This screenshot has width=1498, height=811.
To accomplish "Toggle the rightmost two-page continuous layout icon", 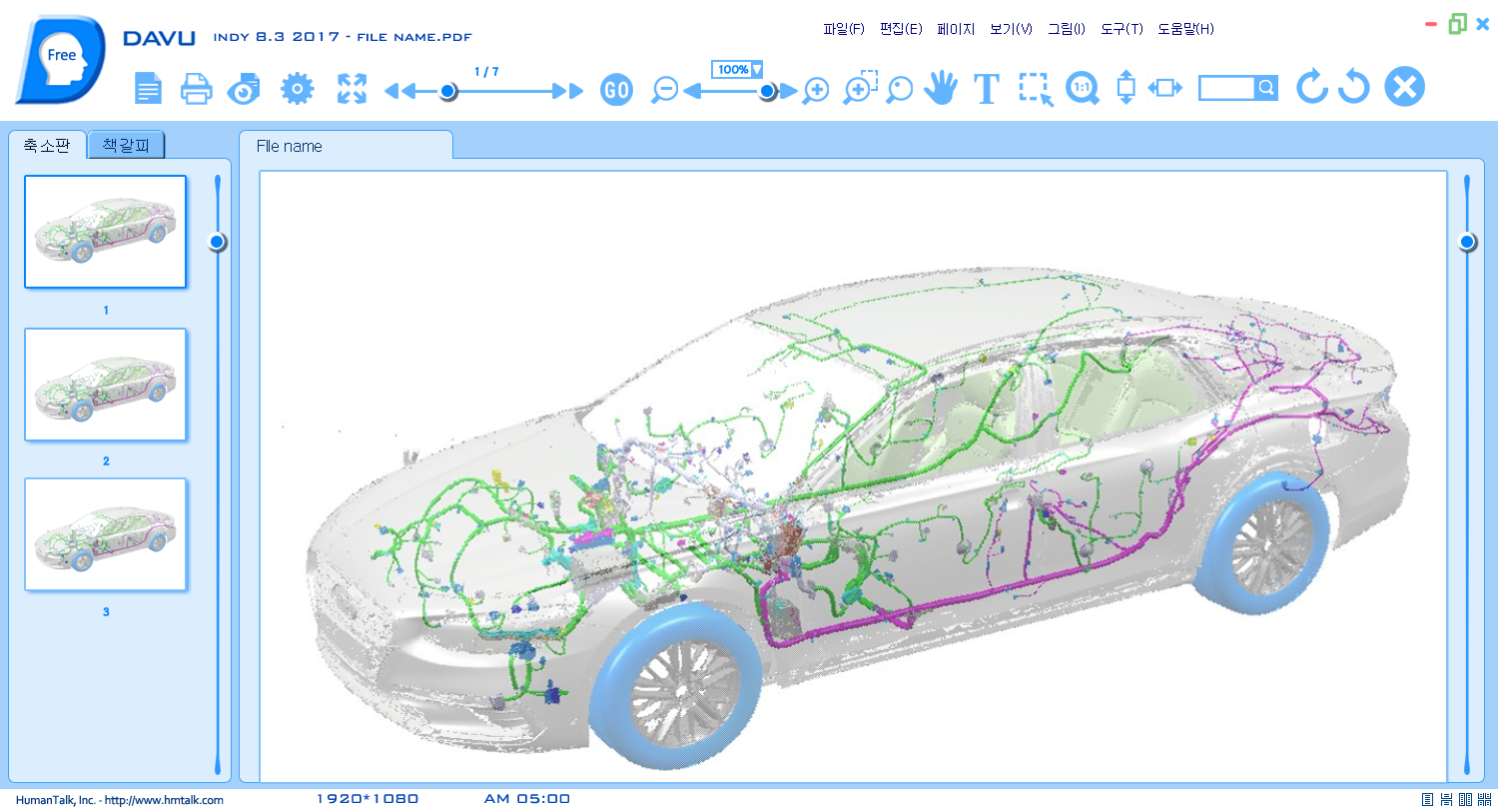I will click(1484, 799).
